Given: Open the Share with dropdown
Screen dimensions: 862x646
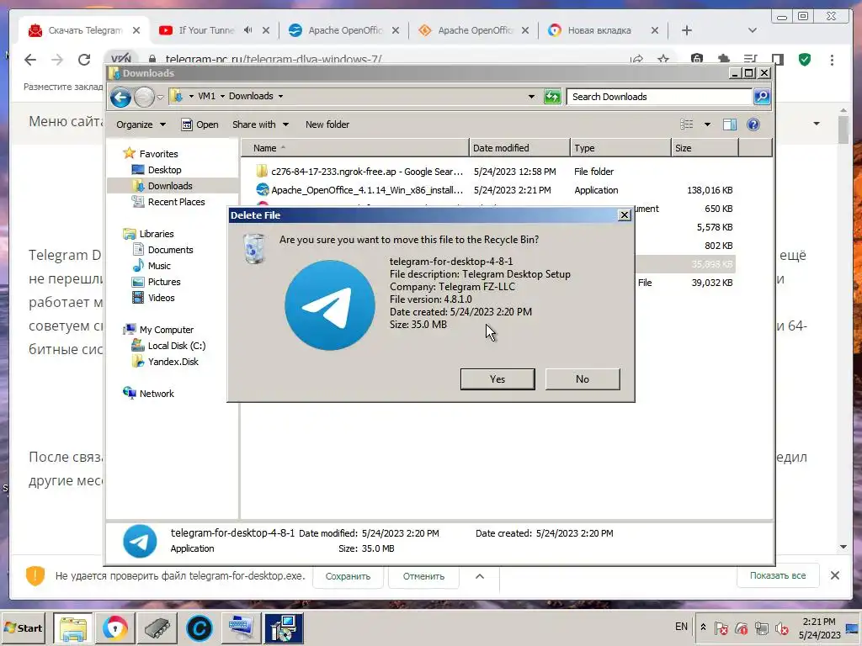Looking at the screenshot, I should tap(260, 124).
